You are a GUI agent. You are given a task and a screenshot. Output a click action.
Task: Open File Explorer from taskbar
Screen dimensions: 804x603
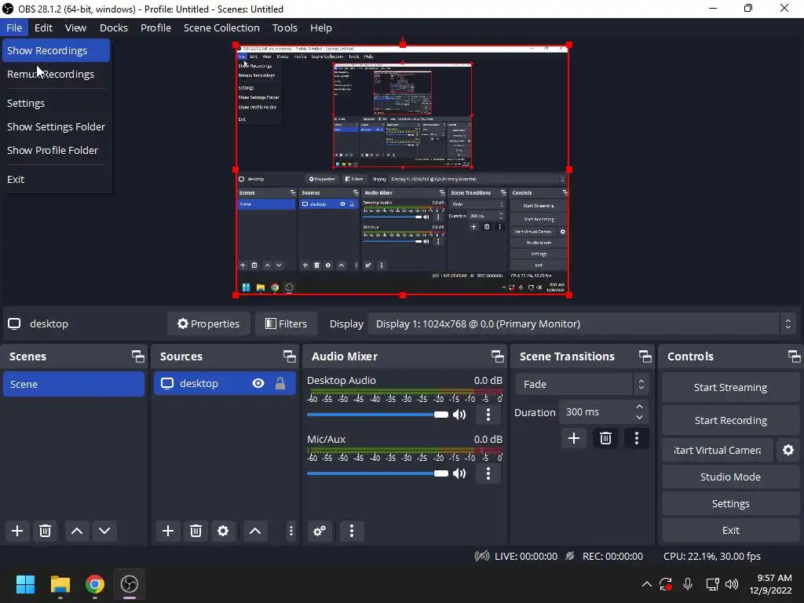pyautogui.click(x=60, y=584)
